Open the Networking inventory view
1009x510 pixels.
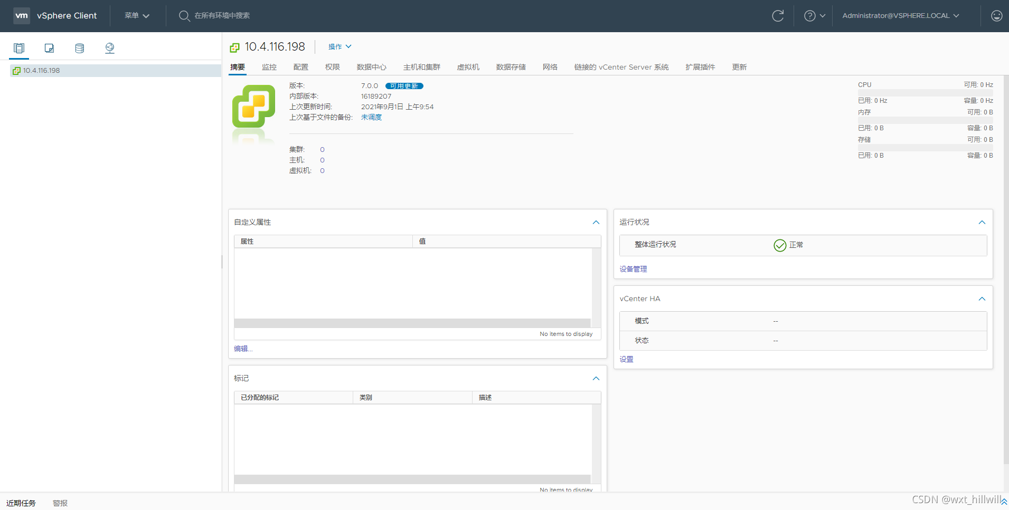(x=110, y=48)
